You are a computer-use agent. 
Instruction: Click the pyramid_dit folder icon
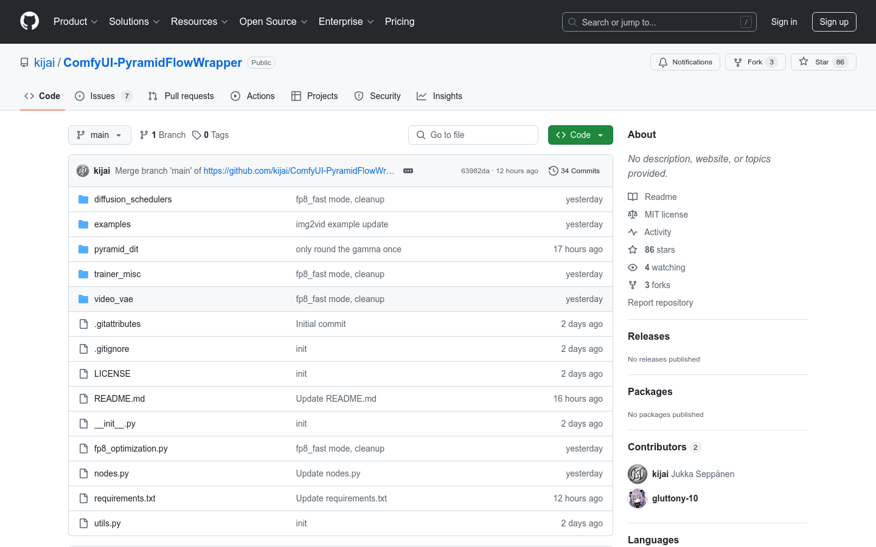(x=83, y=249)
